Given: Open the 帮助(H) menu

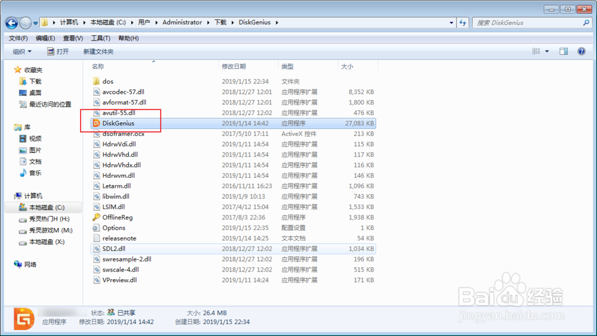Looking at the screenshot, I should click(128, 38).
